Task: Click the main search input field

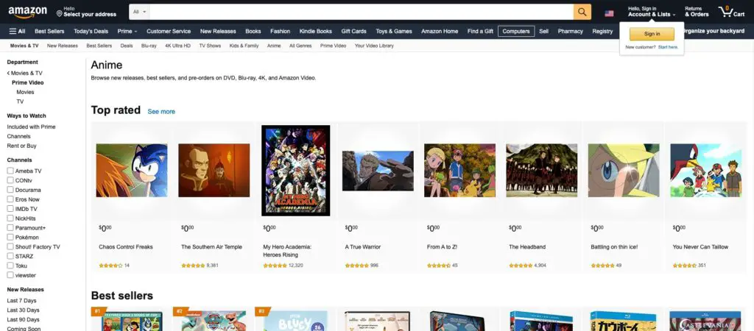Action: pos(362,12)
